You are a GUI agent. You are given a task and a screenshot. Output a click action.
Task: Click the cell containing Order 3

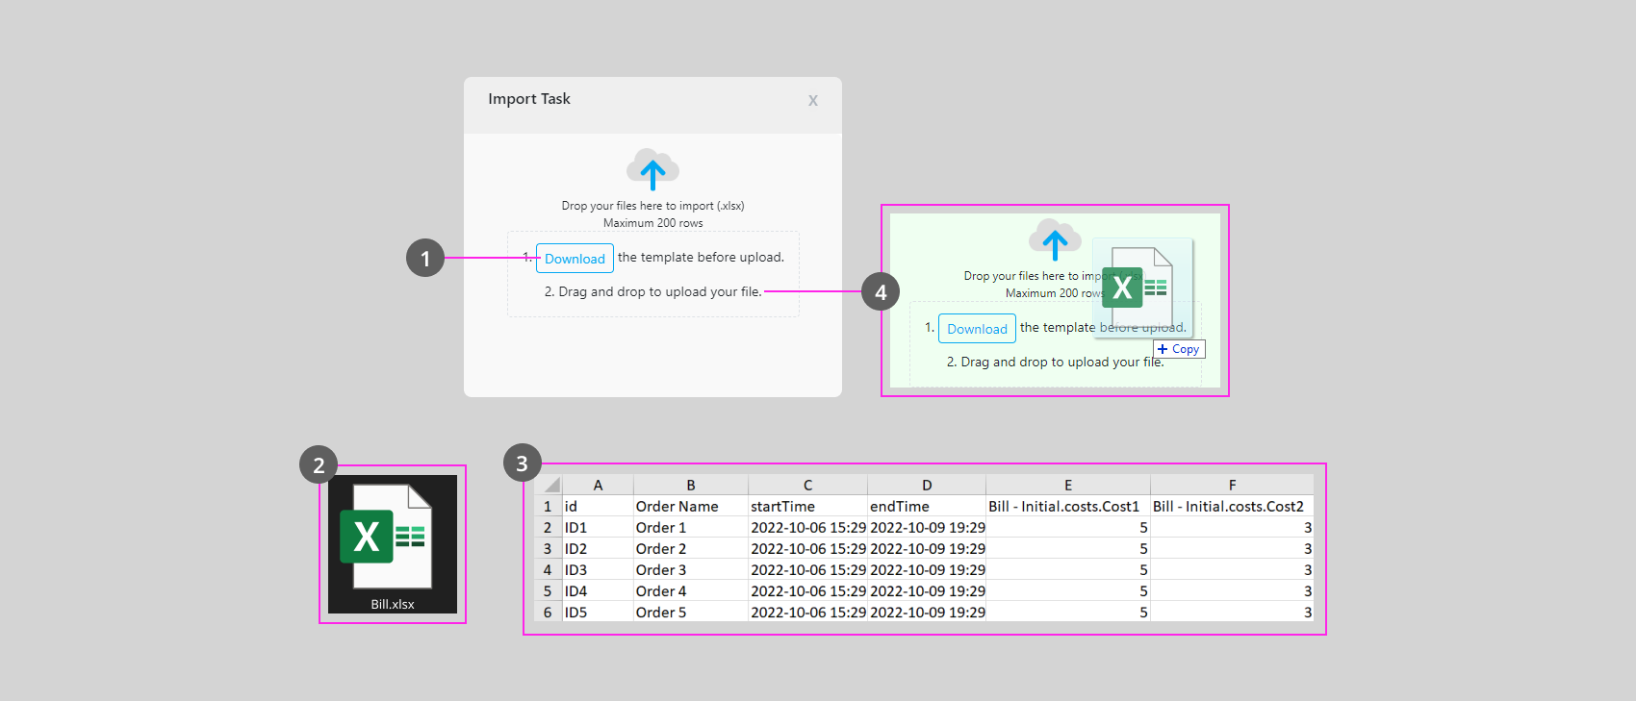coord(689,570)
